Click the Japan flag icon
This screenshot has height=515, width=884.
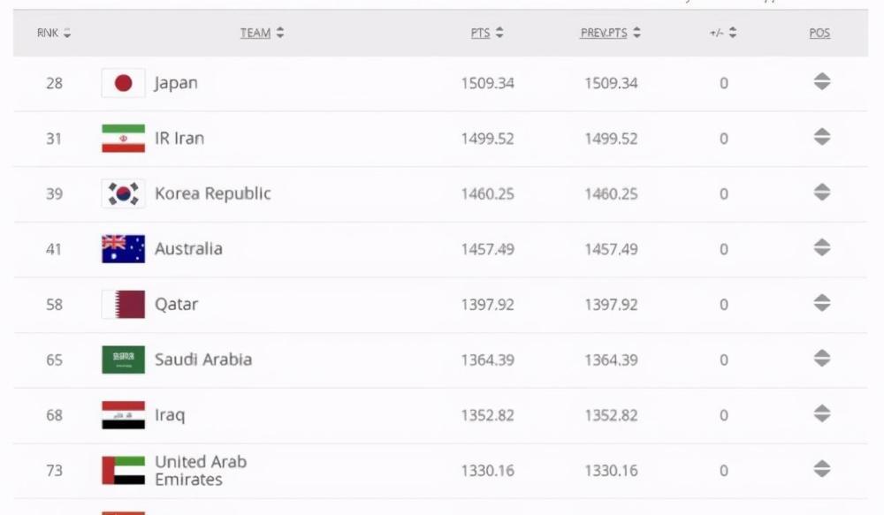124,83
